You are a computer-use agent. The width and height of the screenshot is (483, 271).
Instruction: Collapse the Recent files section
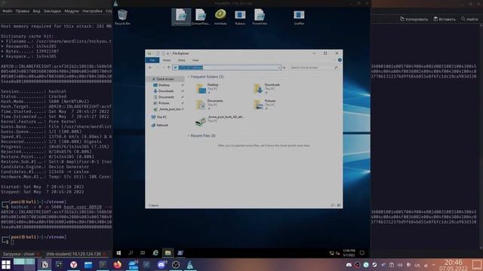point(189,135)
